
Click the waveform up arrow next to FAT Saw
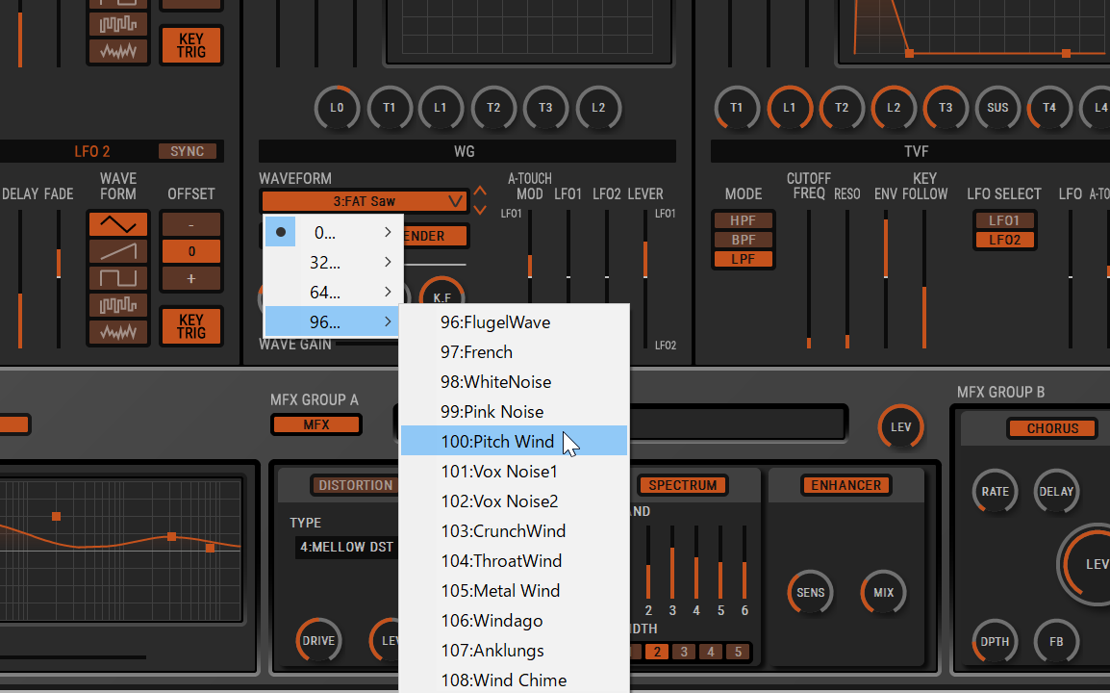(480, 192)
